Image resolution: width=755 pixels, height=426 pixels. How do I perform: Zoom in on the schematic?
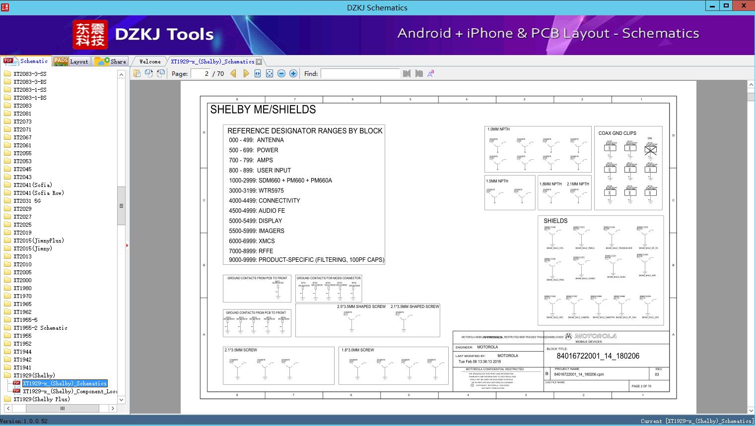pyautogui.click(x=293, y=73)
